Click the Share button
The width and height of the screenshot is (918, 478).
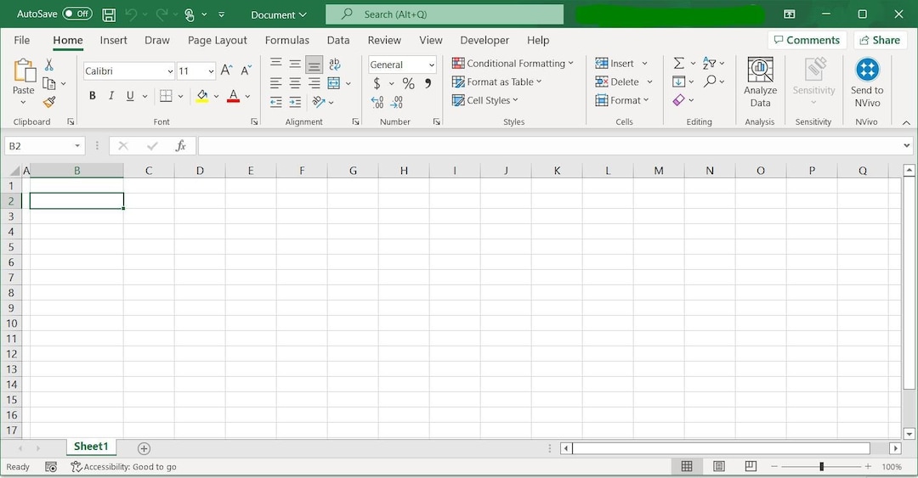point(880,40)
